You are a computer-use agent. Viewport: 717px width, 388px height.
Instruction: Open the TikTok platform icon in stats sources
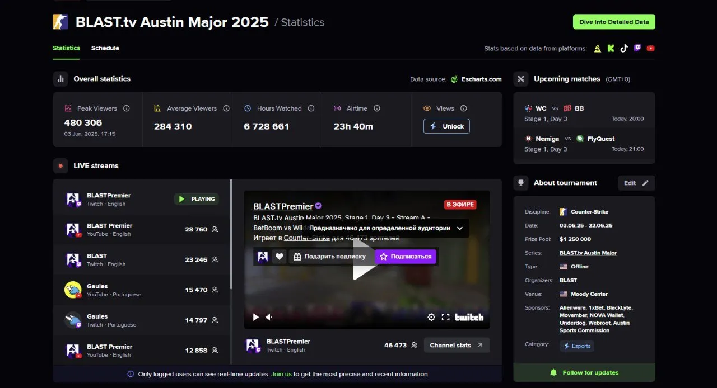pyautogui.click(x=624, y=49)
